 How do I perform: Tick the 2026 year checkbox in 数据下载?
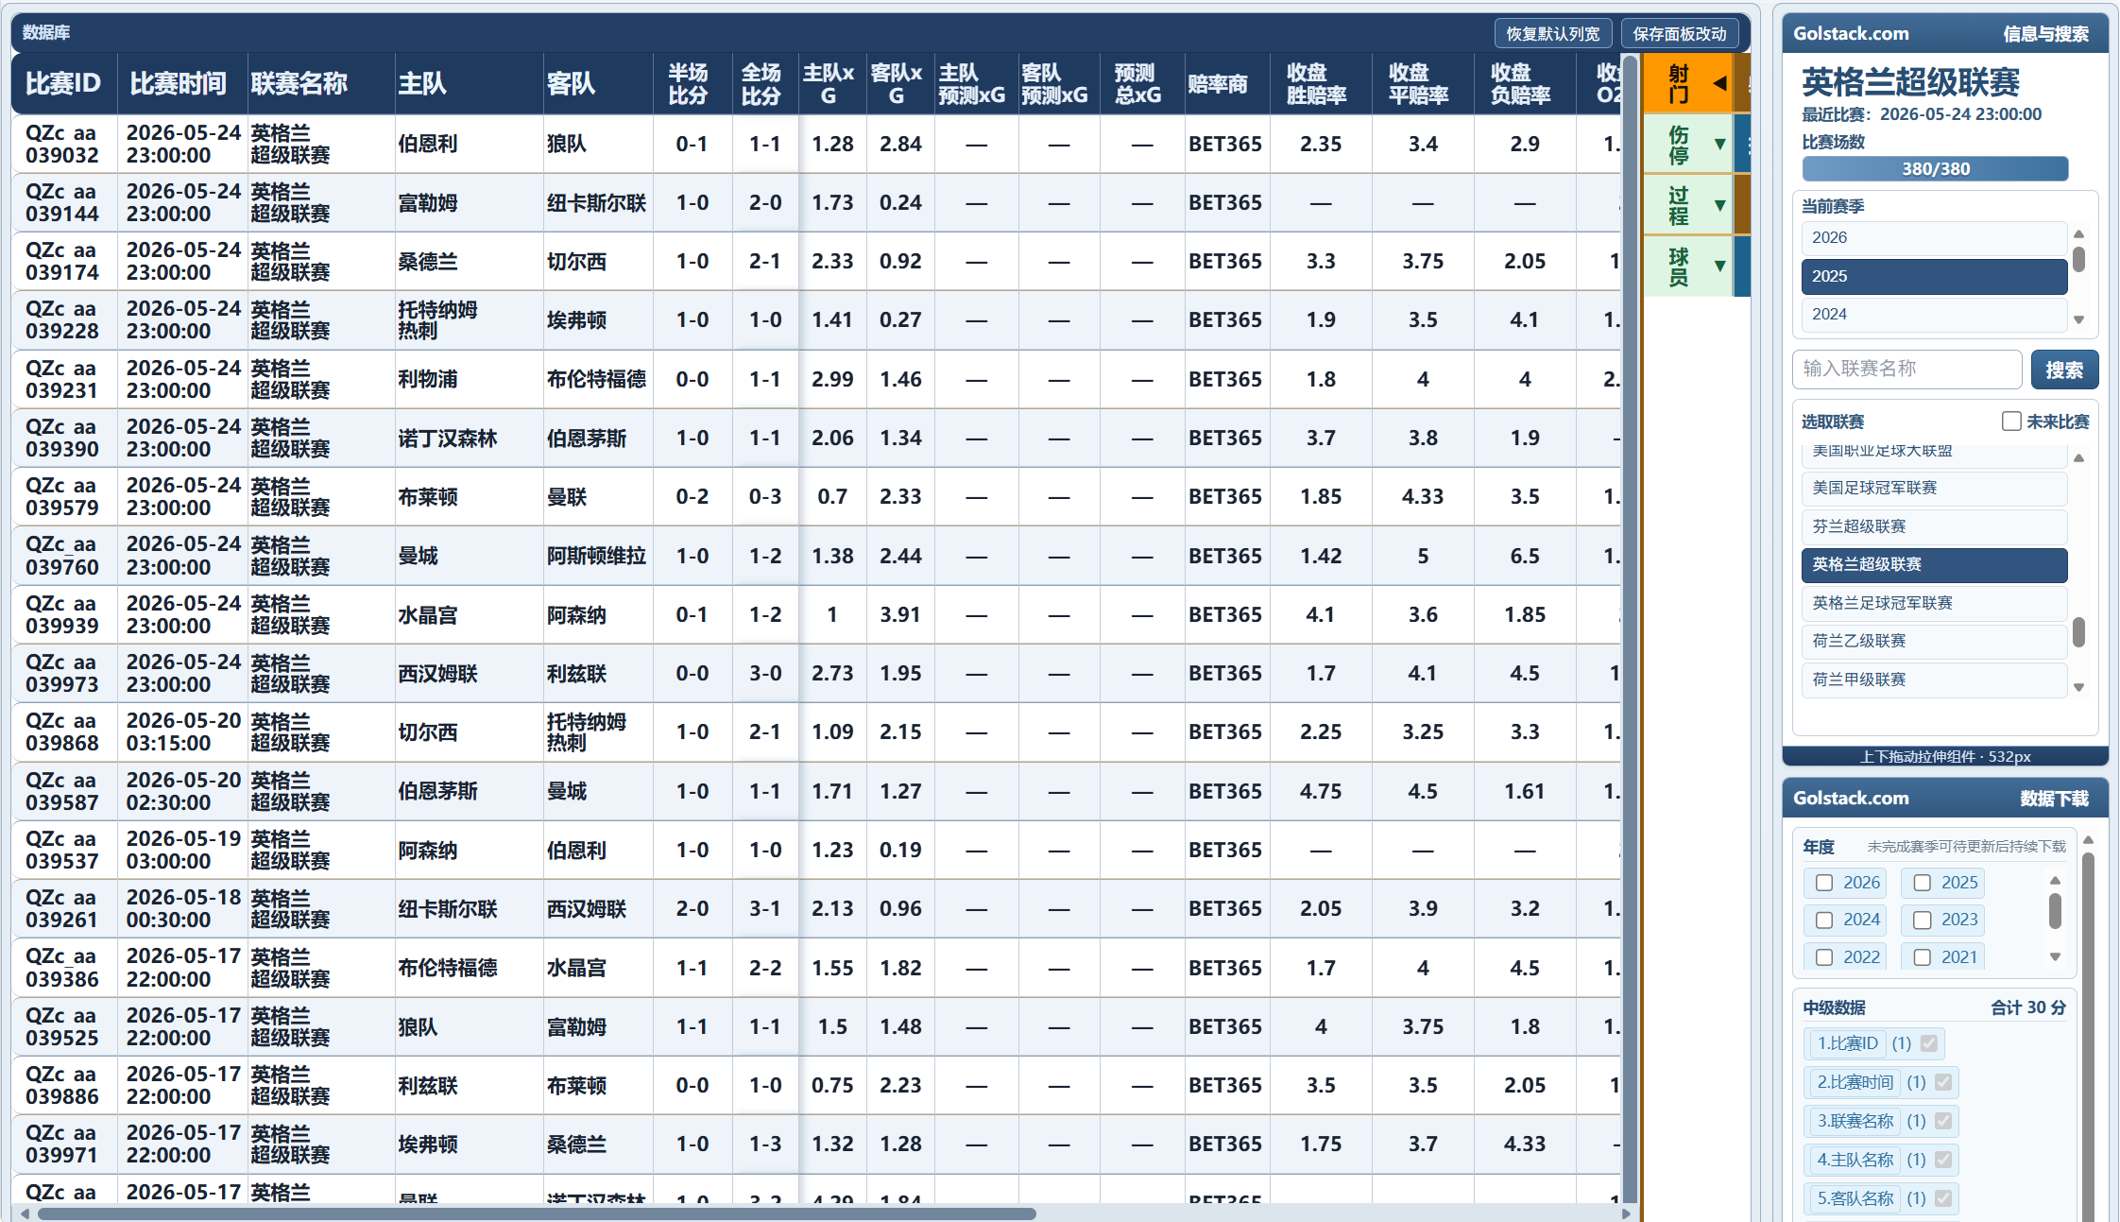coord(1824,883)
